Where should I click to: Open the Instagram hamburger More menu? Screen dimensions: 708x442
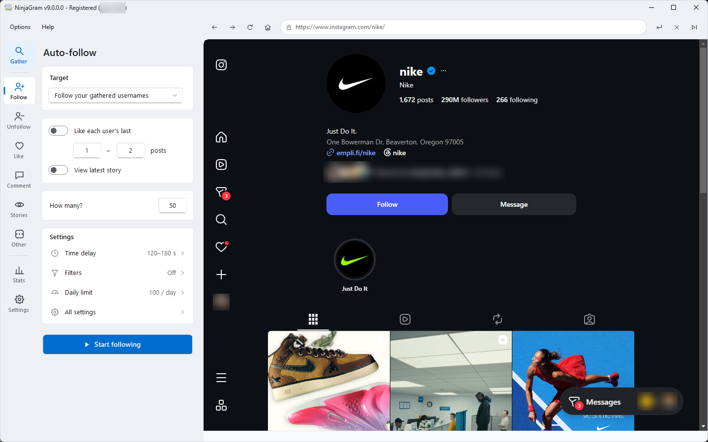click(221, 378)
